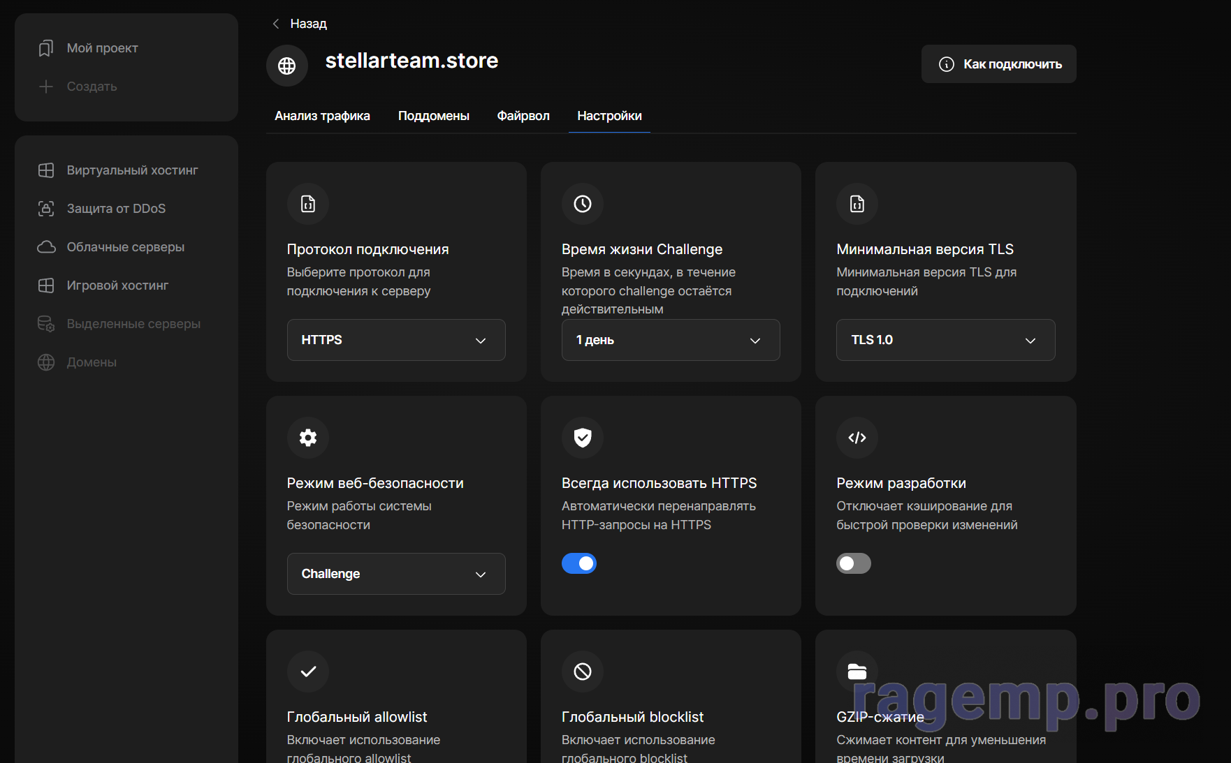Click the Выделенные серверы database icon
The height and width of the screenshot is (763, 1231).
(x=46, y=324)
